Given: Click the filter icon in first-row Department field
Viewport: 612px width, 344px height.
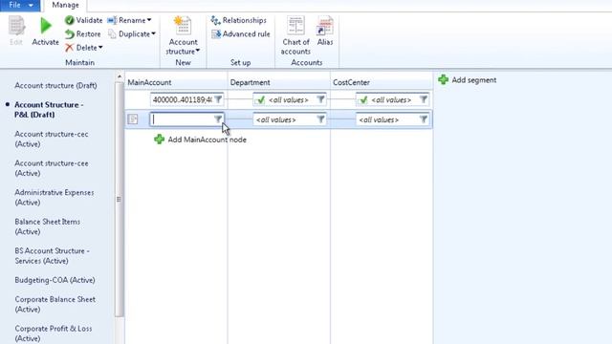Looking at the screenshot, I should point(320,99).
